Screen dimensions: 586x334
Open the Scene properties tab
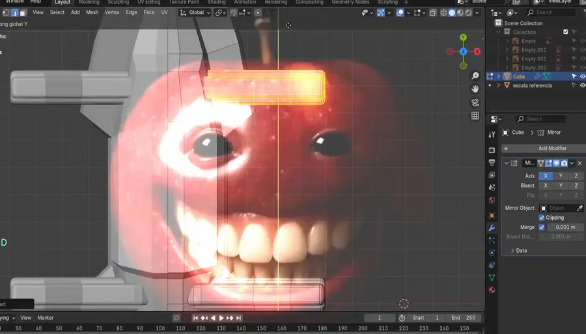tap(492, 188)
